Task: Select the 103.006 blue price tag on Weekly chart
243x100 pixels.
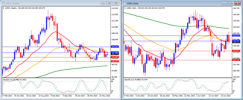Action: click(115, 52)
